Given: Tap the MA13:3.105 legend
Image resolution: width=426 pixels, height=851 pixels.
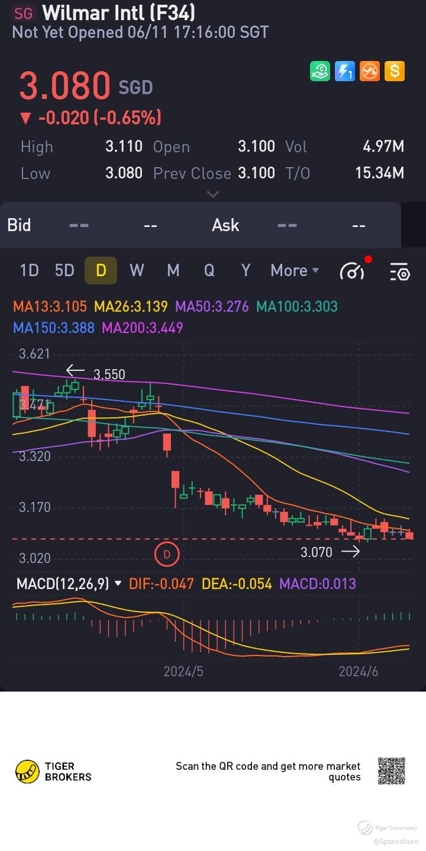Looking at the screenshot, I should [x=50, y=306].
